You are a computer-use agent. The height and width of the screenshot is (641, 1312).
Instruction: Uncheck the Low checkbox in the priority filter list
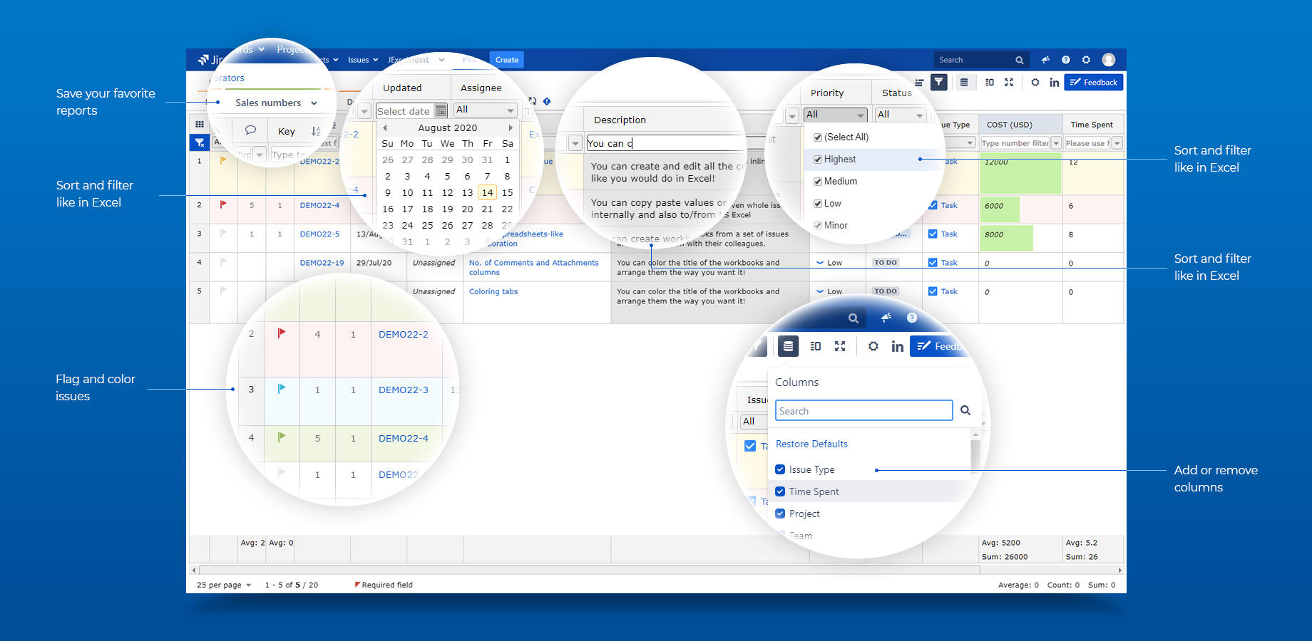pos(818,204)
